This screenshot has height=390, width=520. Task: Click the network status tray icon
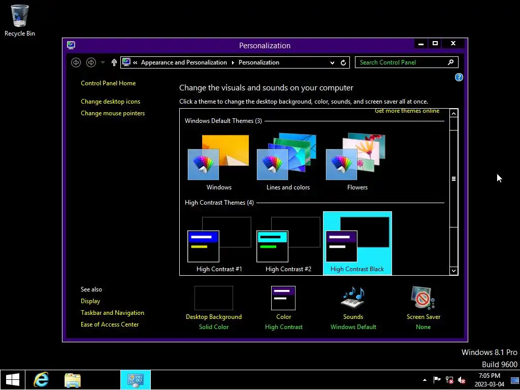(x=449, y=380)
